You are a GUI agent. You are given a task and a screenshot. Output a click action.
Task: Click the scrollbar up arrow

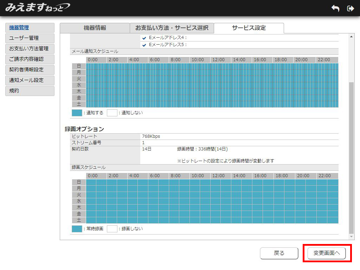(351, 37)
